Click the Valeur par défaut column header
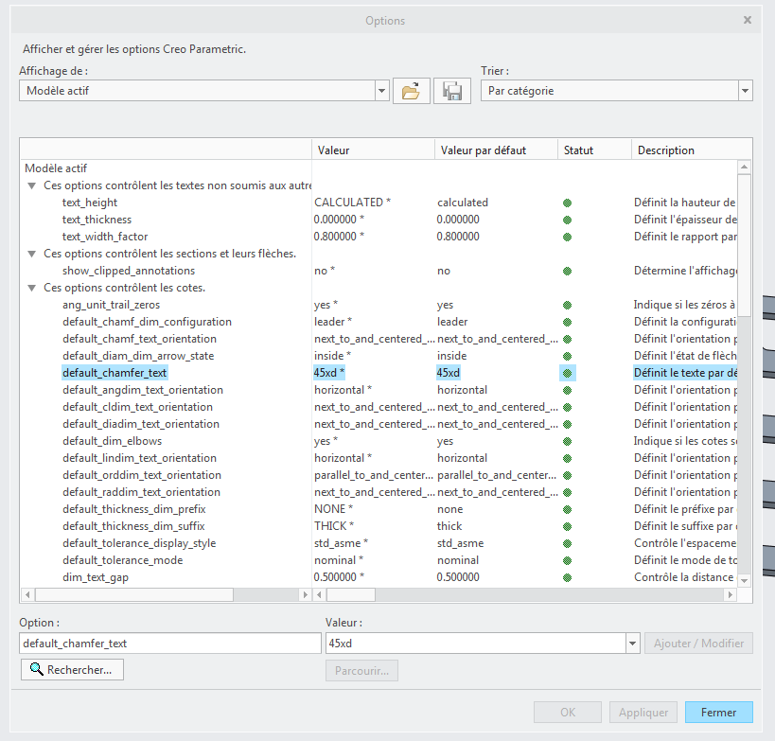This screenshot has width=775, height=741. click(x=496, y=150)
